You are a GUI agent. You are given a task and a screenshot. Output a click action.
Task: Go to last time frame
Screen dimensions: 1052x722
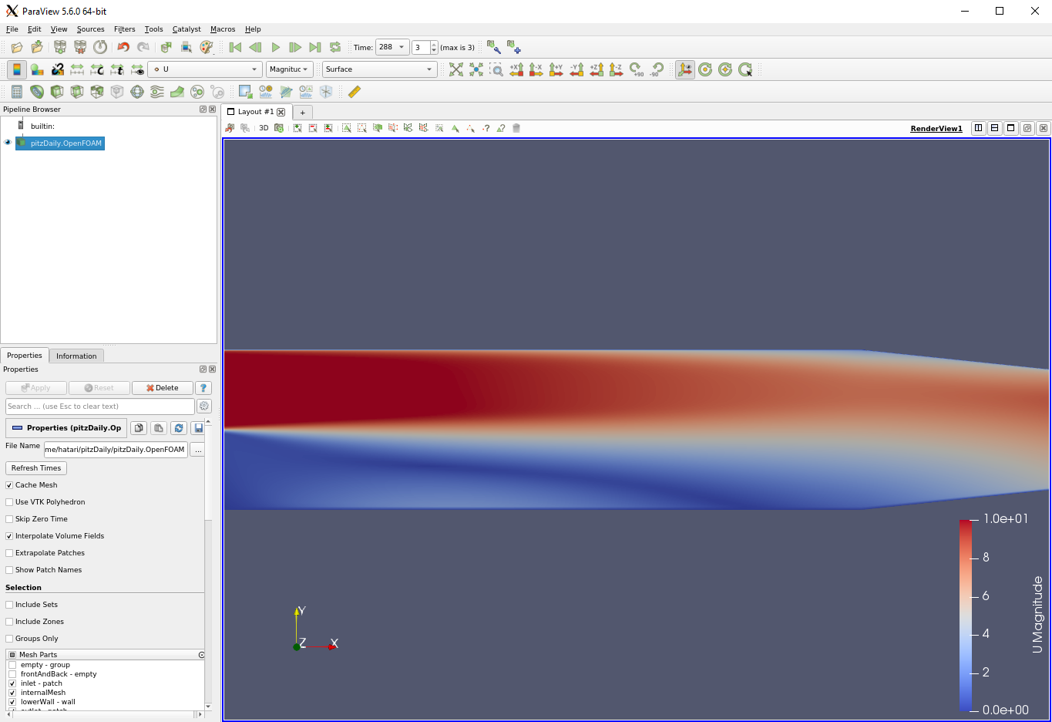(315, 47)
